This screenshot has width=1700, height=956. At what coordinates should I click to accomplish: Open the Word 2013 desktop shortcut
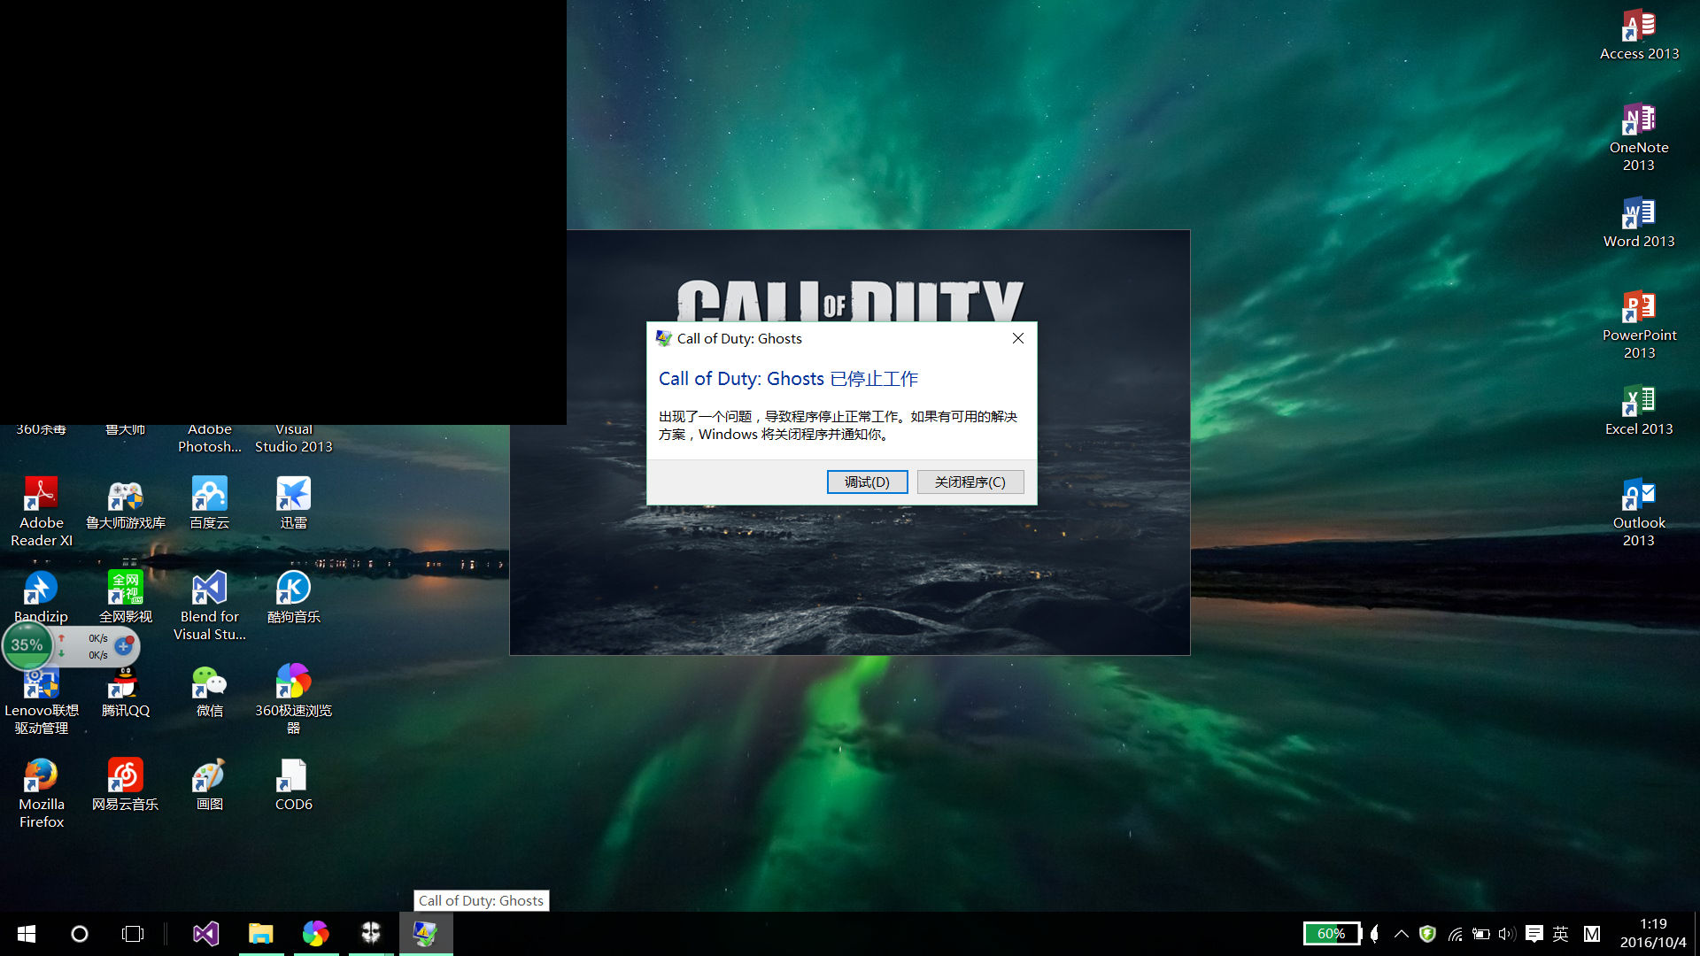(x=1639, y=216)
